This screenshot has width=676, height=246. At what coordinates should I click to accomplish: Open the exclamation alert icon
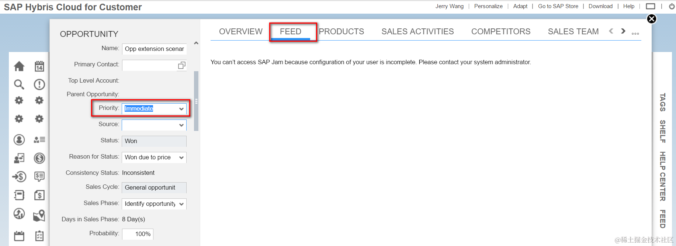point(39,84)
